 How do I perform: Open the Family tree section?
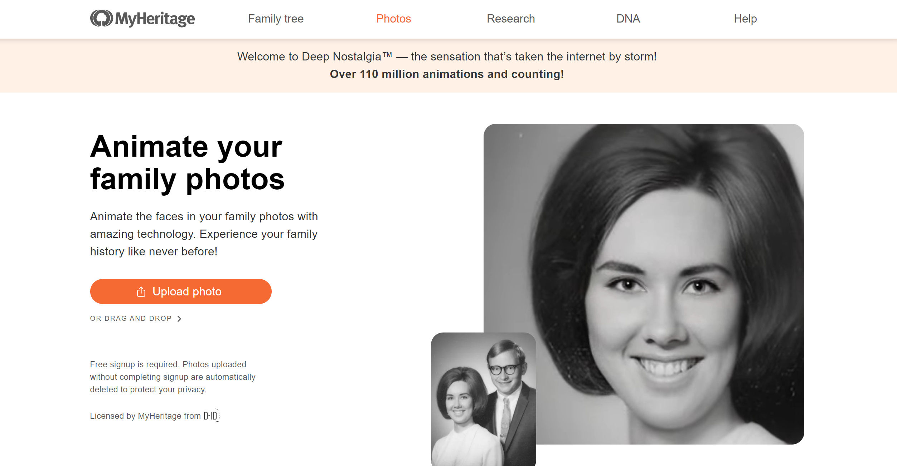coord(275,18)
